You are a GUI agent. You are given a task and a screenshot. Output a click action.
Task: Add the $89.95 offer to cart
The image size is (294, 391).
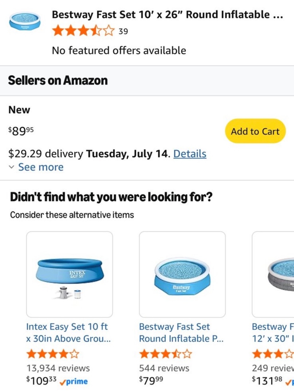255,131
